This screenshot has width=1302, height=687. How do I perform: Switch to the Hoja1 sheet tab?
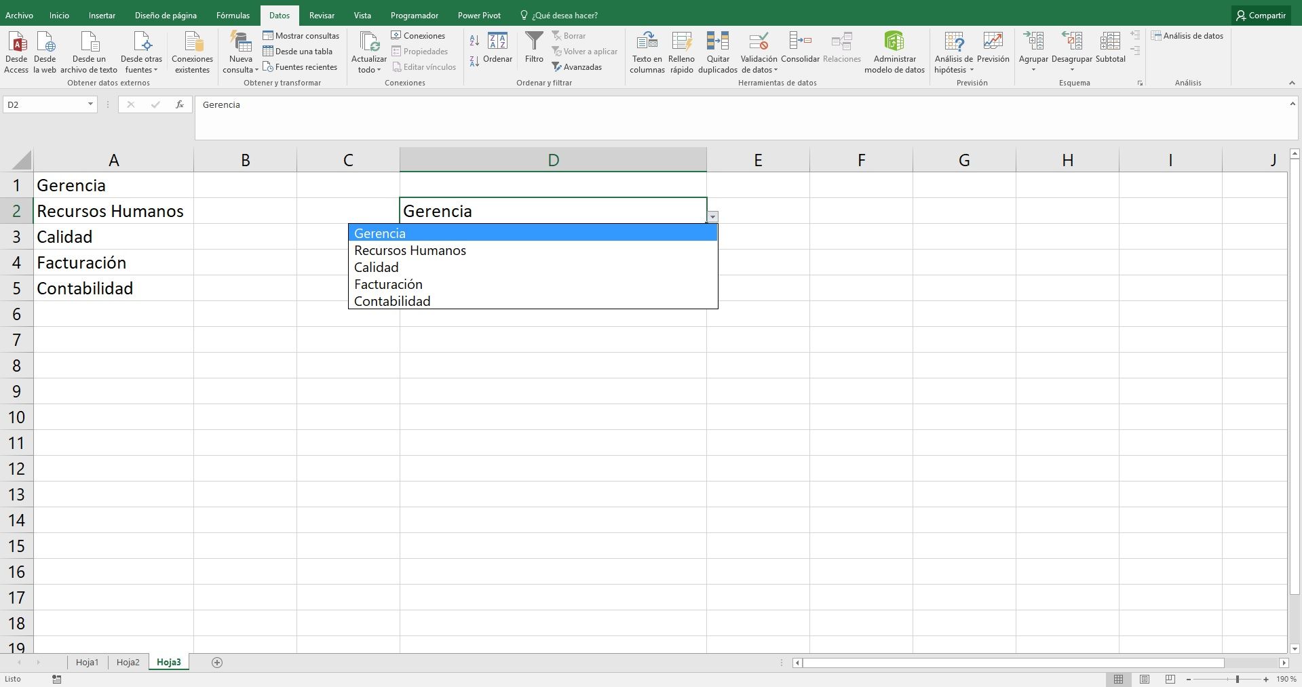point(87,662)
